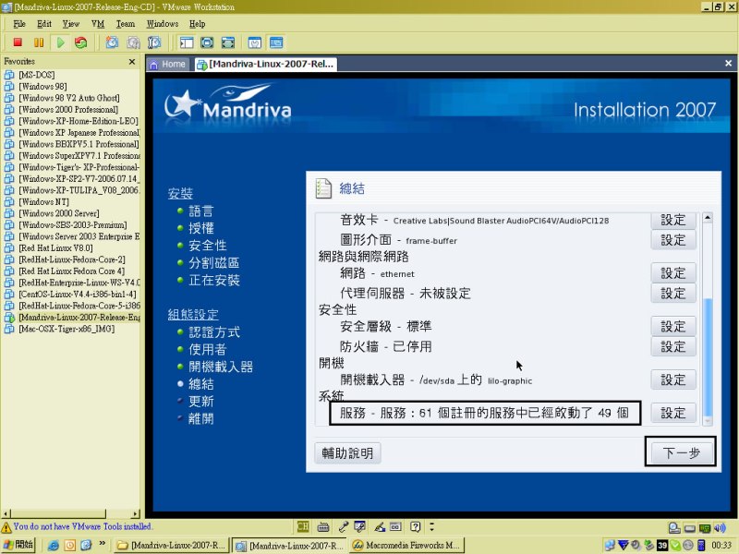Select [CentOS-Linux-V4.4-i386-bin1-4] in Favorites

[x=78, y=295]
